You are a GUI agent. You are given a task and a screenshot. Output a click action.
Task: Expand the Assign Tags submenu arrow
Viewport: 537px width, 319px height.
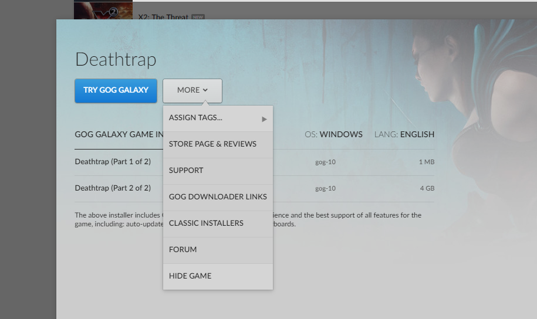pos(264,119)
